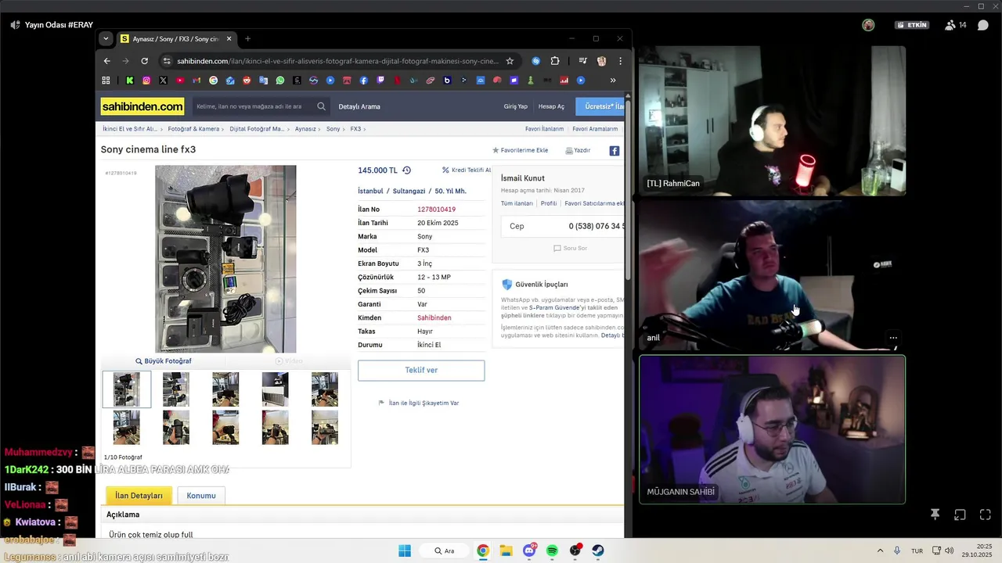Click the Aynasız breadcrumb
Screen dimensions: 1002x563
305,129
